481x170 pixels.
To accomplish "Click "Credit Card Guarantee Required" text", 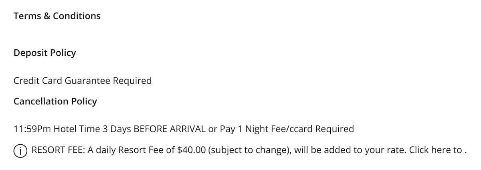I will [x=83, y=81].
